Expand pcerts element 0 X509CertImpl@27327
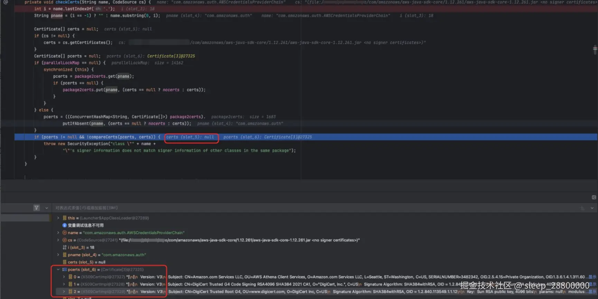598x299 pixels. click(x=64, y=277)
